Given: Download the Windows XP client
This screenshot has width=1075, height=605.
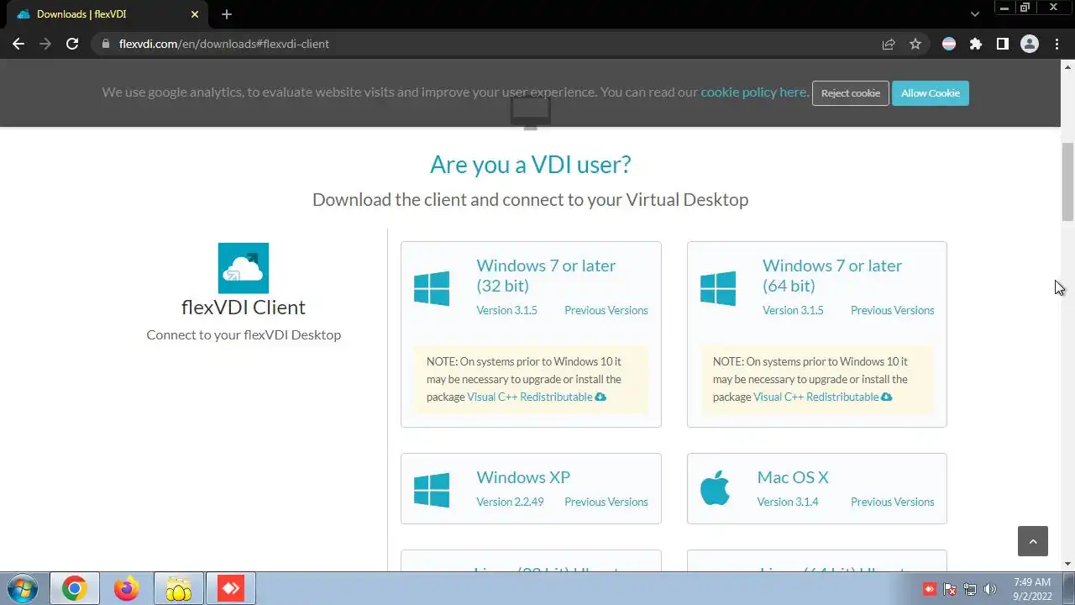Looking at the screenshot, I should coord(523,477).
